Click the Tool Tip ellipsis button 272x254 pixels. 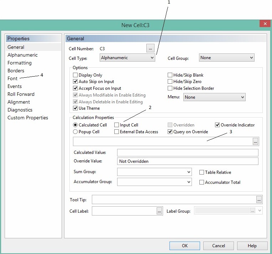[259, 199]
